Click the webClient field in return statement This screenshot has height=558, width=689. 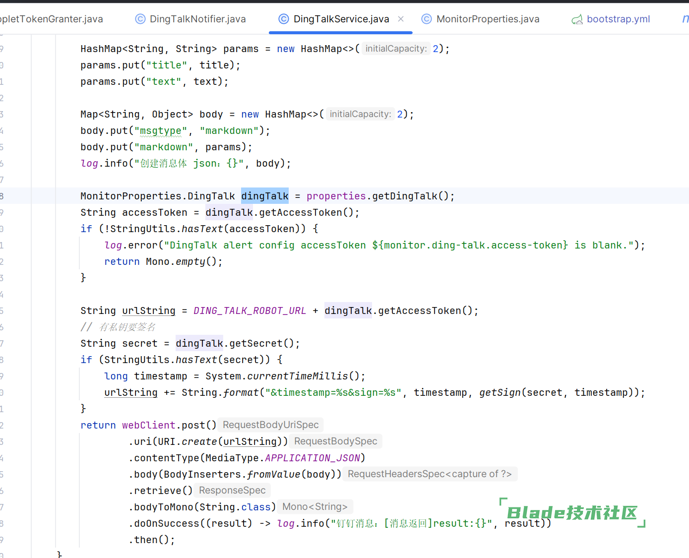pyautogui.click(x=149, y=425)
